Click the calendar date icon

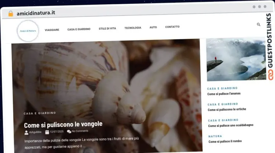tap(47, 132)
